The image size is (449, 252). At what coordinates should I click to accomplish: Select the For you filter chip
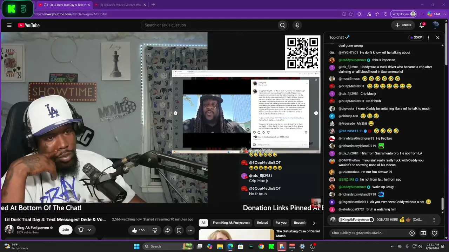pyautogui.click(x=281, y=223)
